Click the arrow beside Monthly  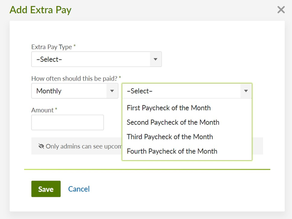coord(112,91)
